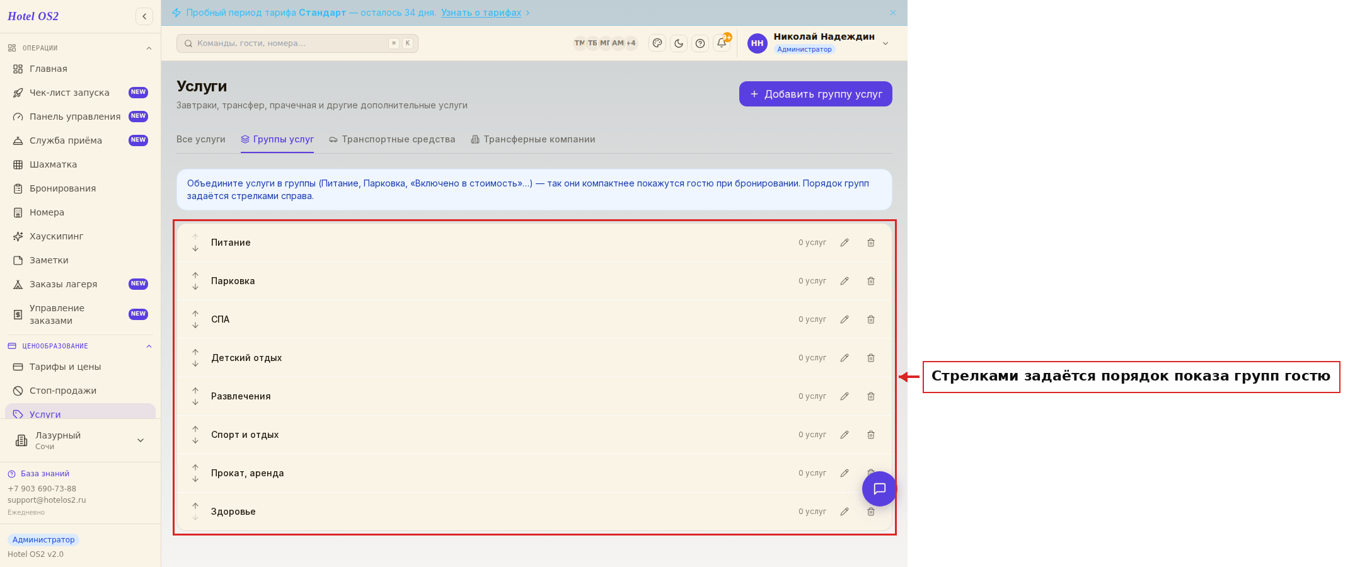Viewport: 1355px width, 567px height.
Task: Open Заказы лагеря page
Action: tap(80, 284)
